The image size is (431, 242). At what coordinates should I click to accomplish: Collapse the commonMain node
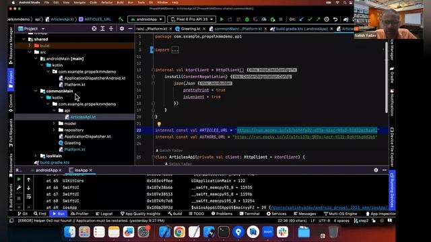coord(36,91)
